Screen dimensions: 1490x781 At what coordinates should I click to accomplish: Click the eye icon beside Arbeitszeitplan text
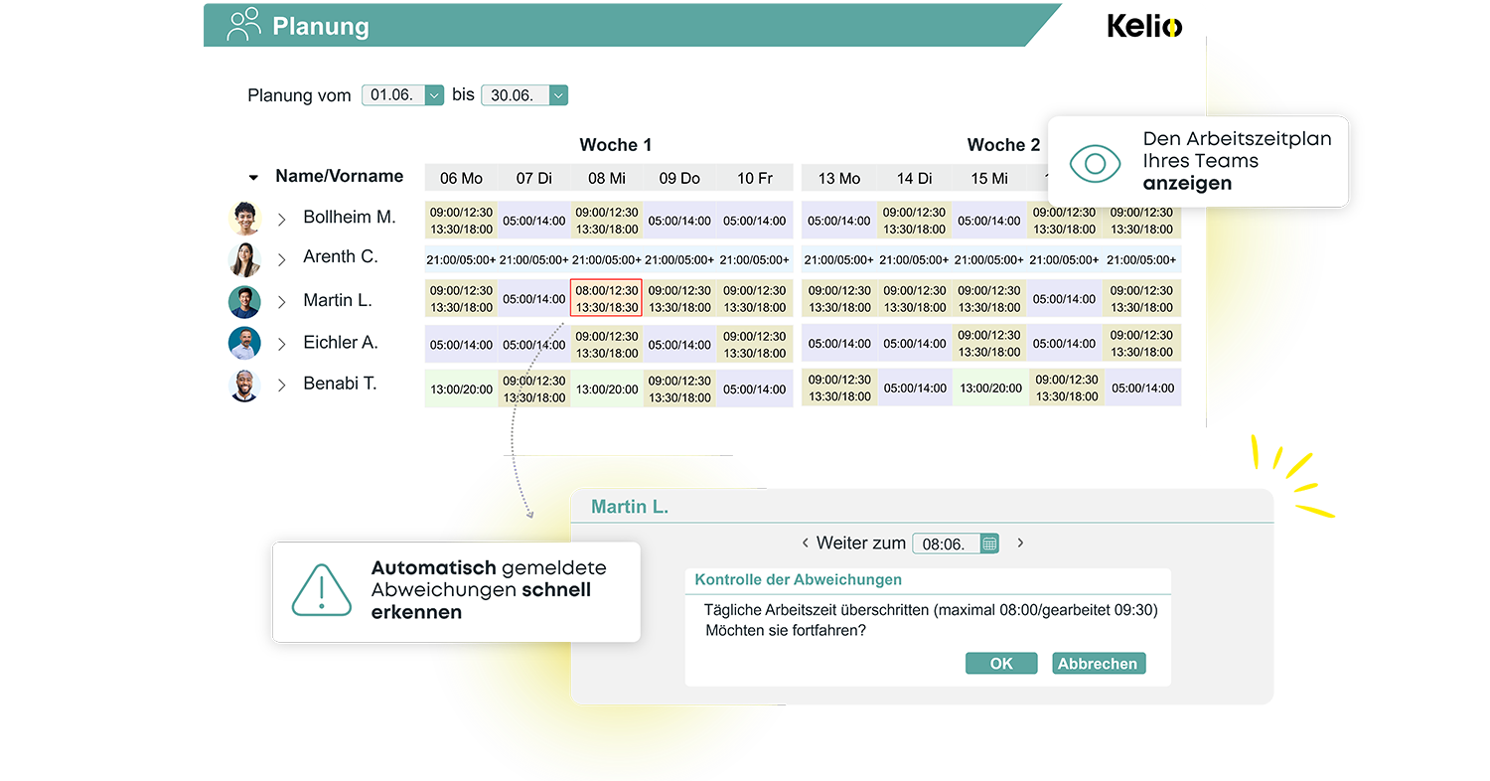pos(1095,162)
